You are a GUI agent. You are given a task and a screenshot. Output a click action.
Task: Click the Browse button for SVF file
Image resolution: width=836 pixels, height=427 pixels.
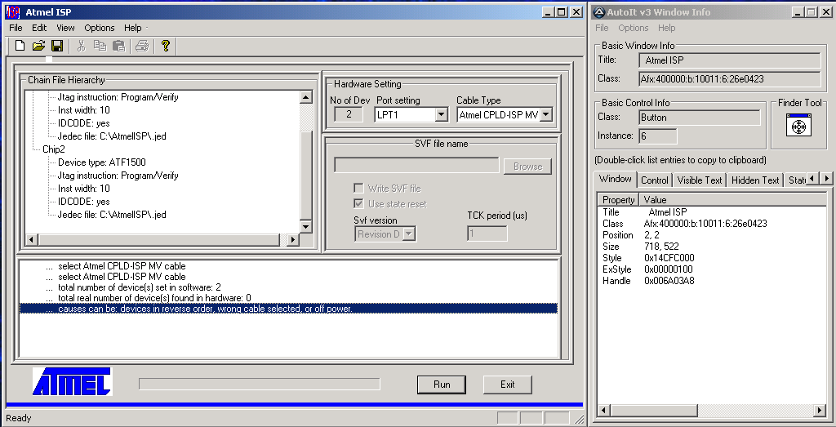click(528, 167)
